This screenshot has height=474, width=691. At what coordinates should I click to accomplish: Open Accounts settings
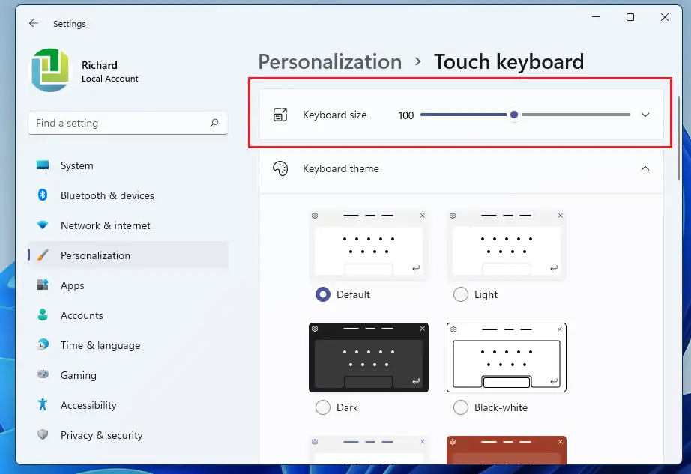point(128,315)
